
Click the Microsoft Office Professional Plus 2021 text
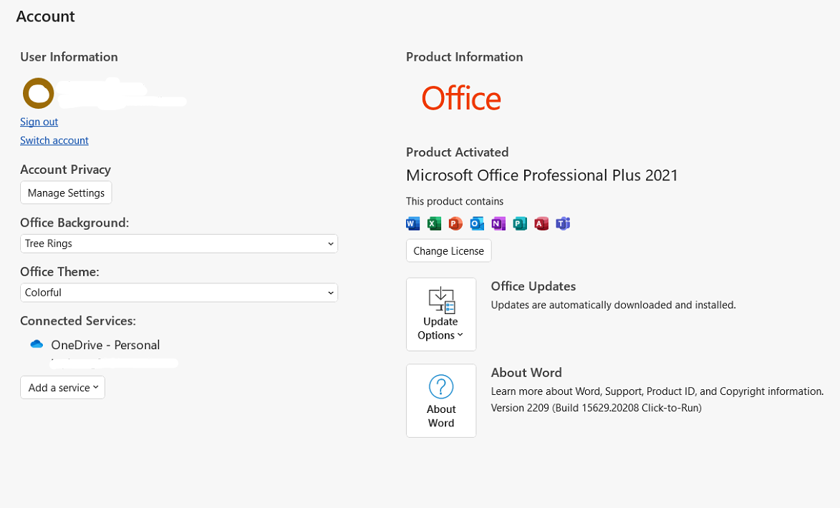[x=542, y=175]
